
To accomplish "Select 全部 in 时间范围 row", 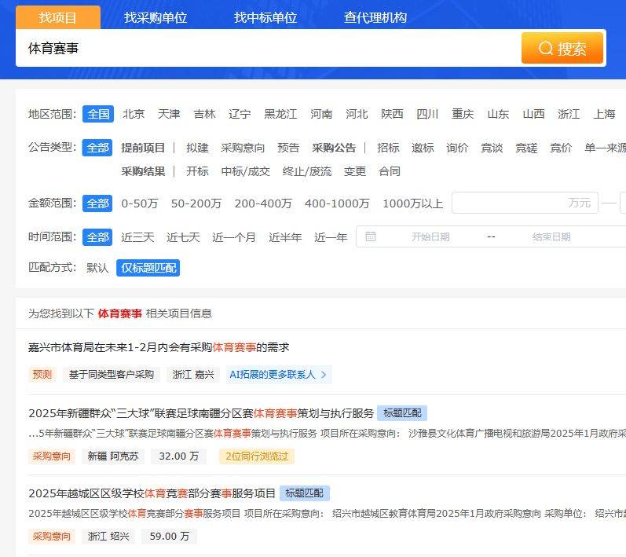I will 97,237.
